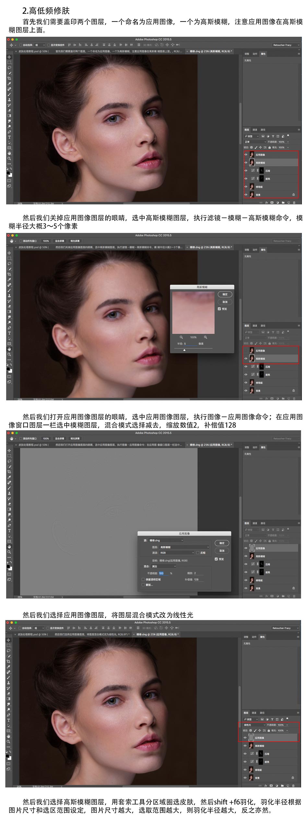Toggle 预览 checkbox in Gaussian Blur dialog
Screen dimensions: 308x815
(219, 309)
